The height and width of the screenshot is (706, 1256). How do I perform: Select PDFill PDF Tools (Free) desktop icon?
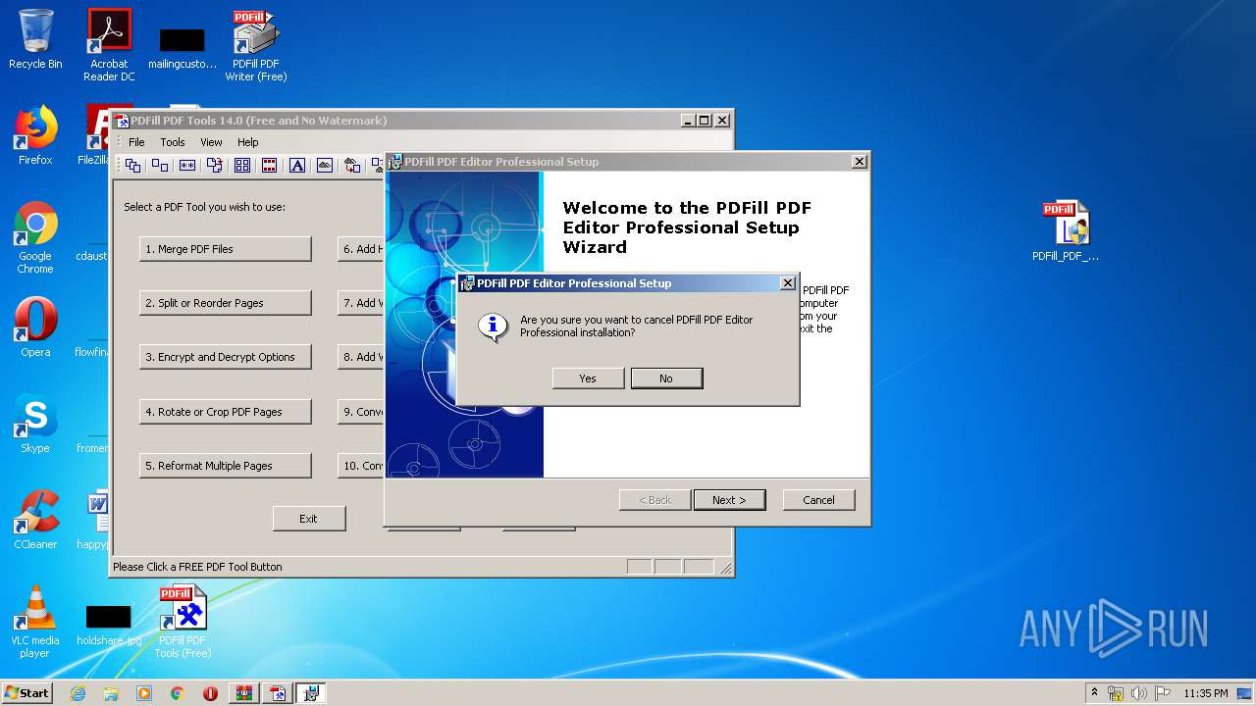183,622
